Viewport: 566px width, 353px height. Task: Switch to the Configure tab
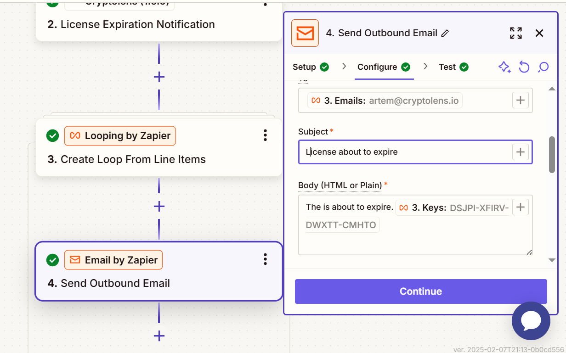coord(384,67)
